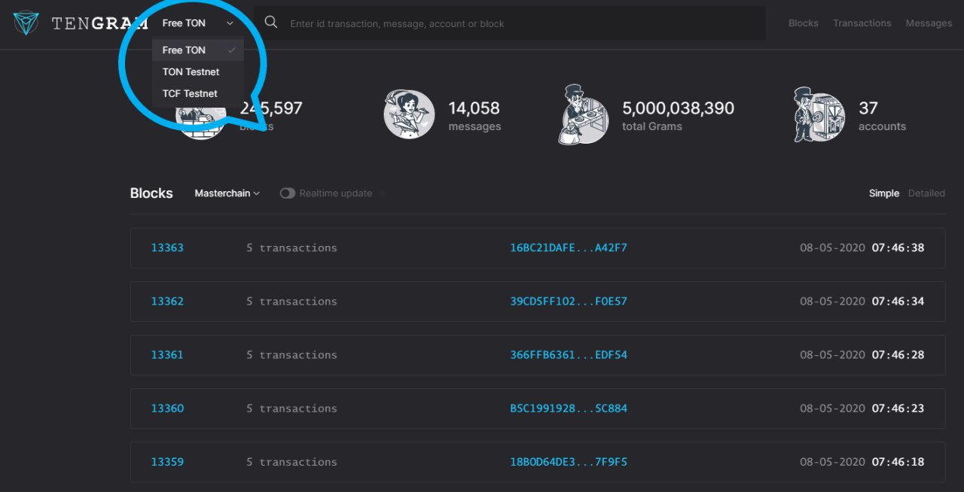Click the 5,000,038,390 total Grams value
The image size is (964, 492).
(x=678, y=108)
